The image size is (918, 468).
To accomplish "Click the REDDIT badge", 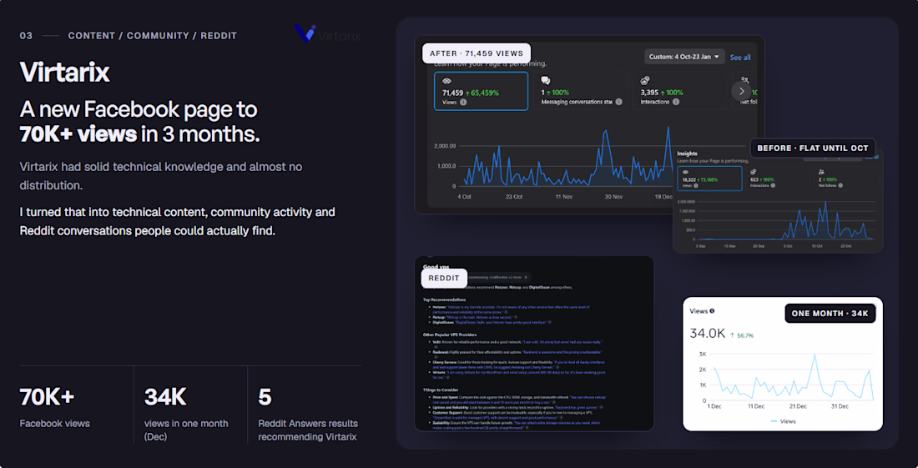I will coord(444,278).
